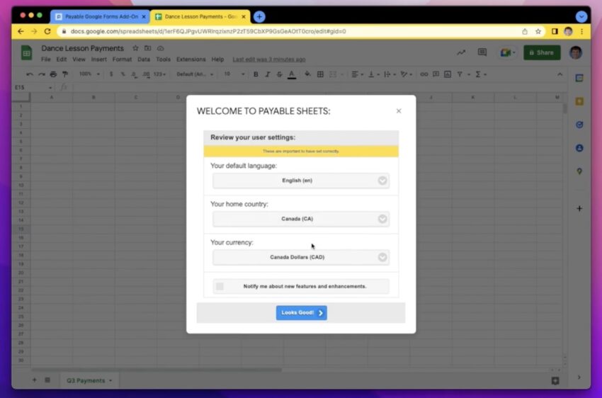602x398 pixels.
Task: Click Last edit was 3 minutes ago link
Action: tap(269, 59)
